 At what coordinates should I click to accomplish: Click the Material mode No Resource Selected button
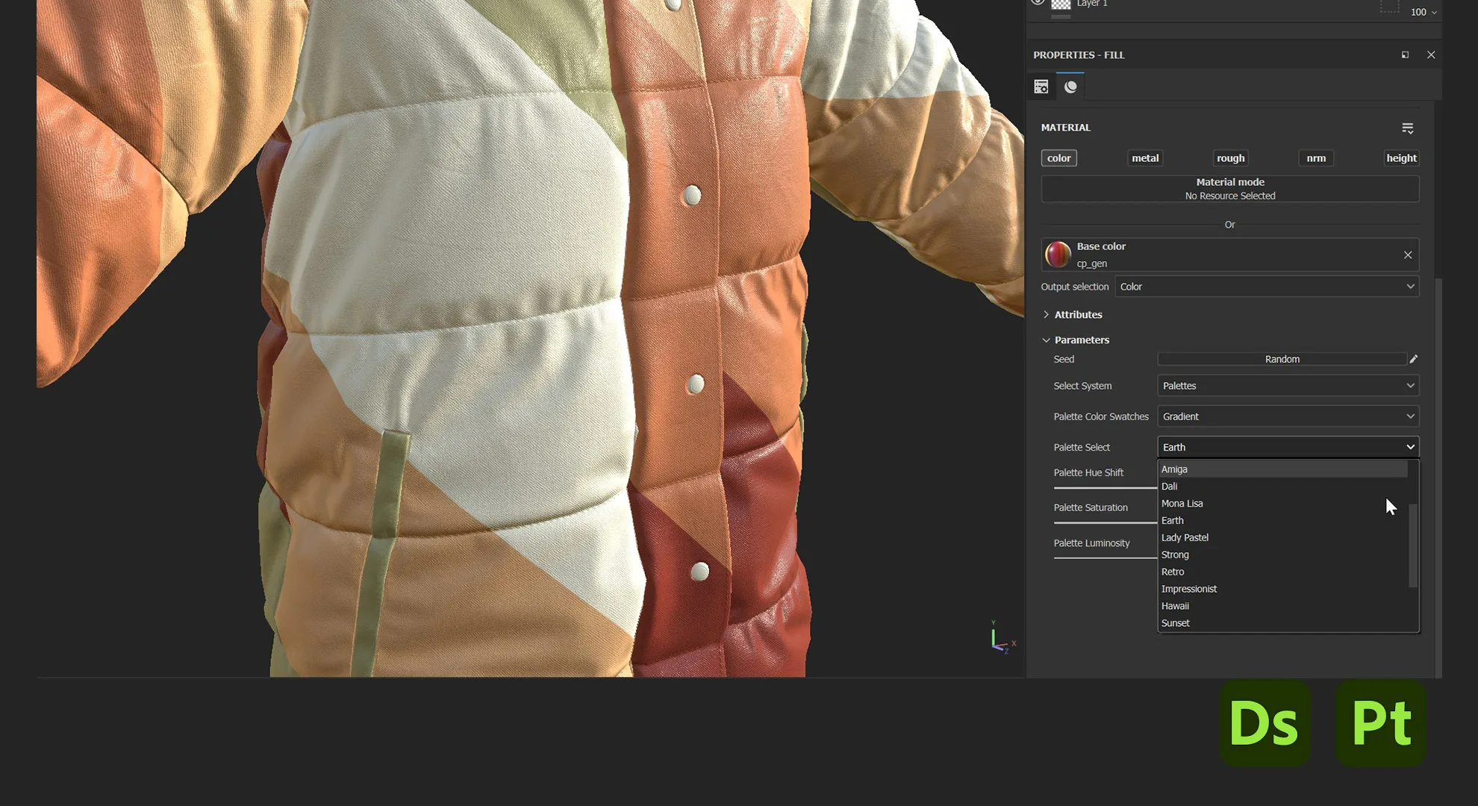coord(1229,188)
